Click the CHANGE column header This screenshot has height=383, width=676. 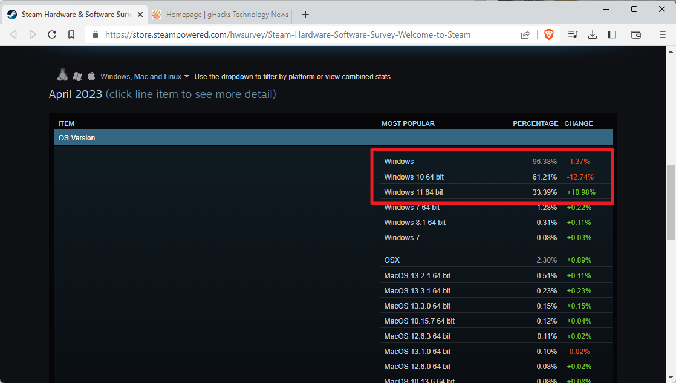point(579,123)
